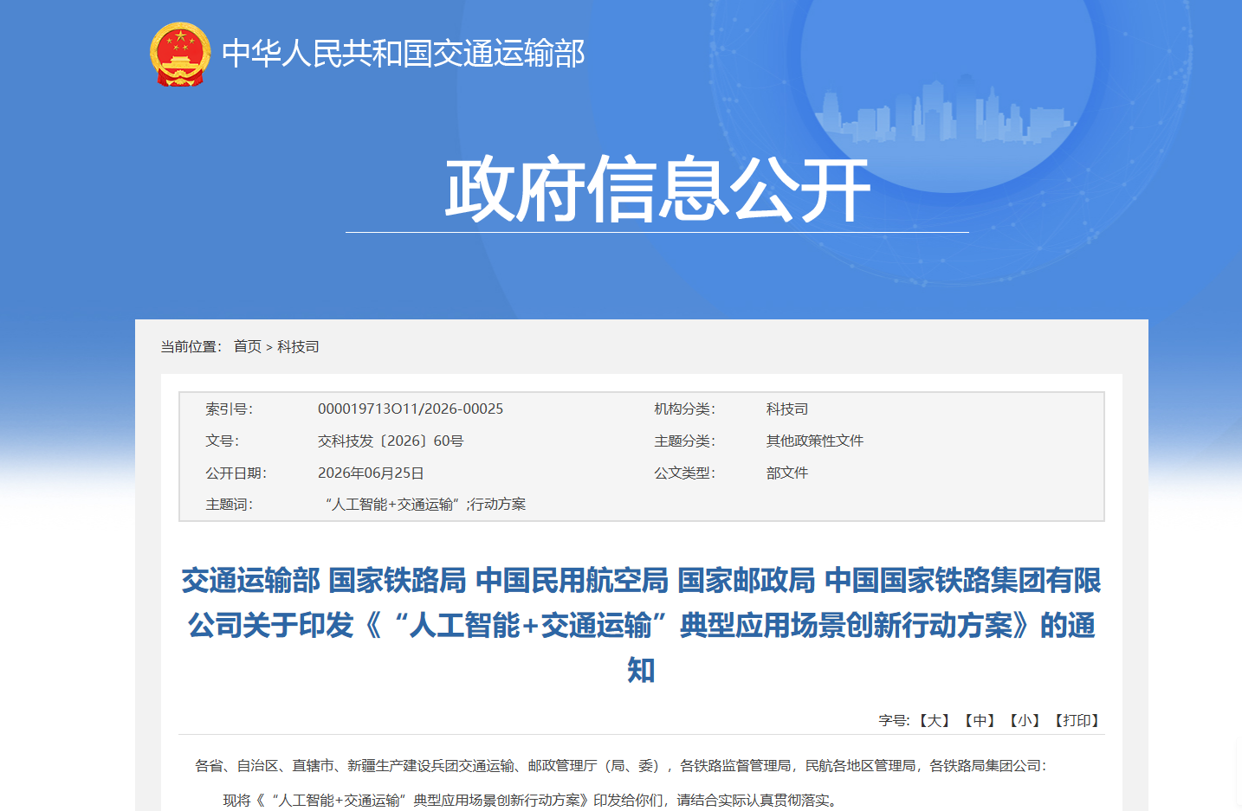
Task: Click the 公开日期: label
Action: pos(236,473)
